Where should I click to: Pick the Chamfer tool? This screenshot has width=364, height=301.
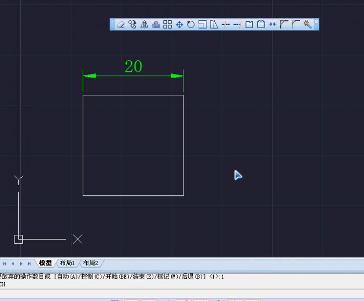(x=284, y=24)
